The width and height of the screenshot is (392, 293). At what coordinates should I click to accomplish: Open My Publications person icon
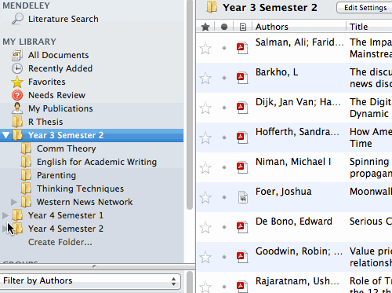click(x=17, y=108)
